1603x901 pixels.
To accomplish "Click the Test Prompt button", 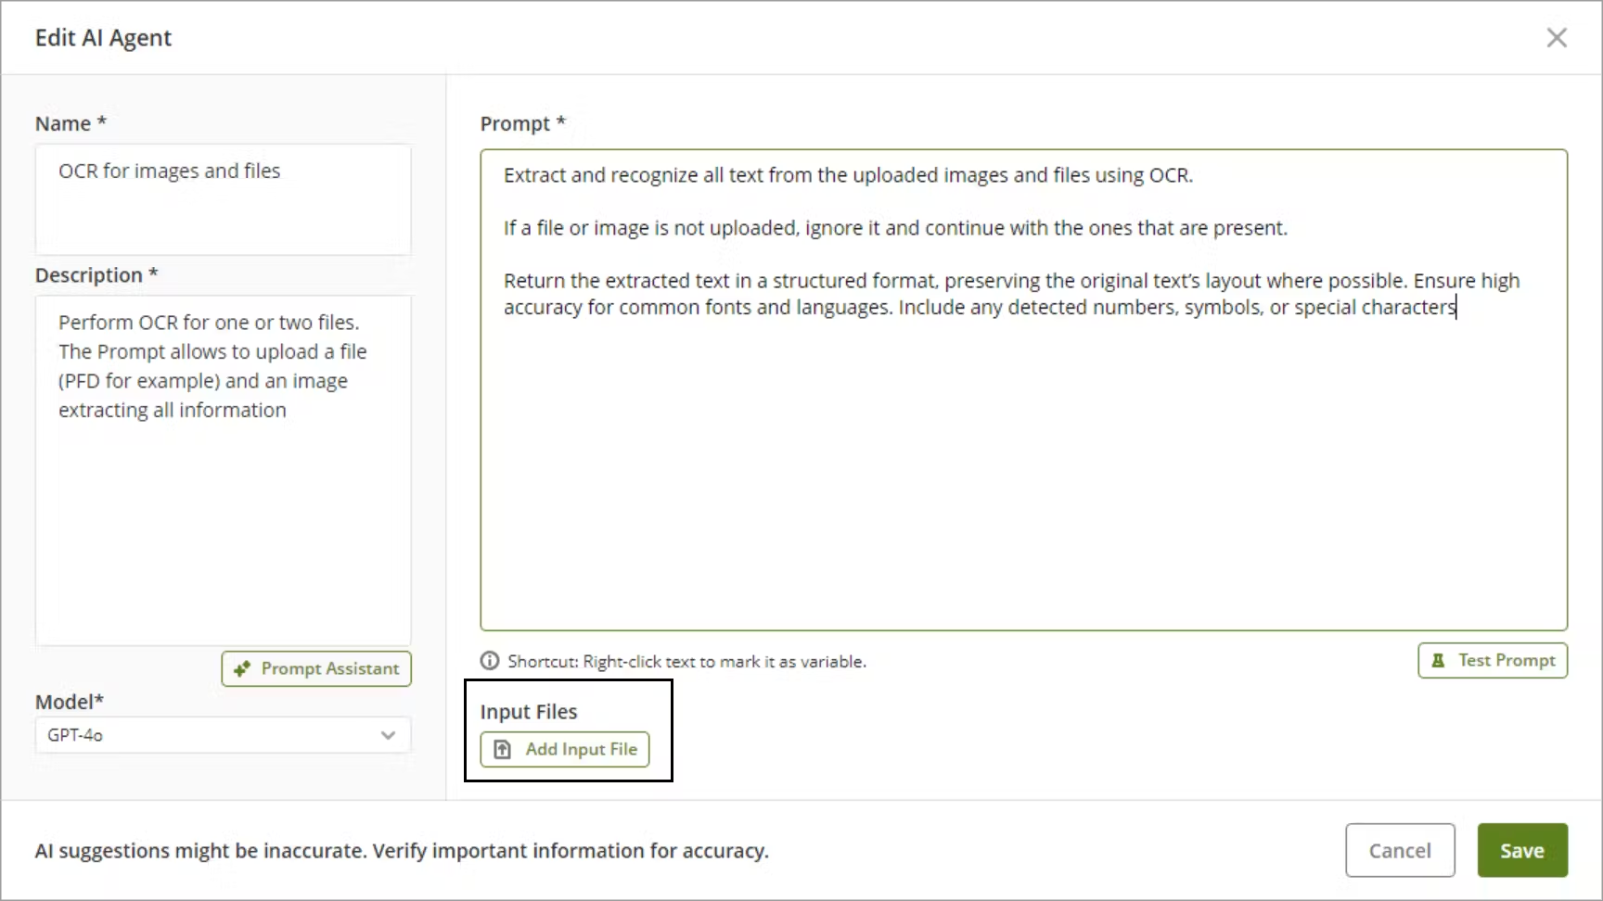I will tap(1493, 661).
